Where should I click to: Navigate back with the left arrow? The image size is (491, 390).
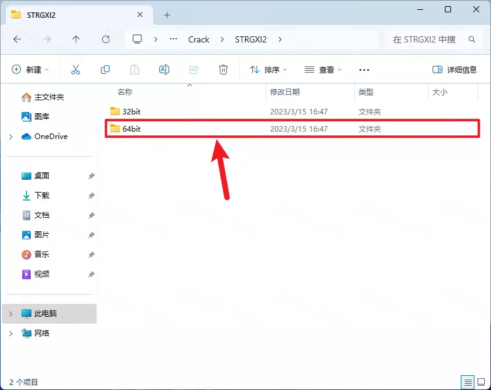[x=17, y=39]
